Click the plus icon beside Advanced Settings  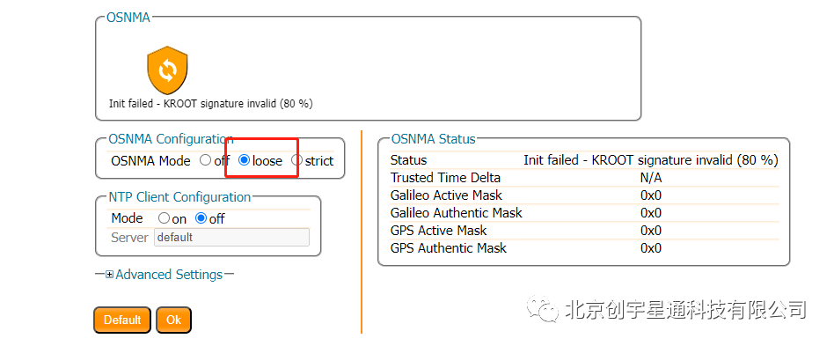tap(110, 275)
